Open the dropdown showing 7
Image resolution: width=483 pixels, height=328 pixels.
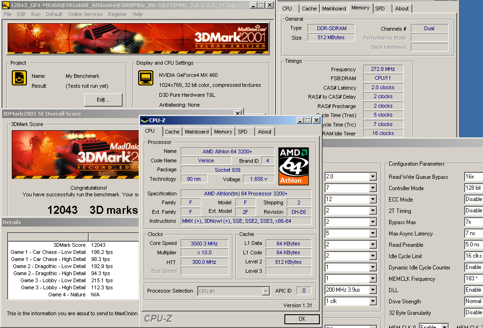373,188
